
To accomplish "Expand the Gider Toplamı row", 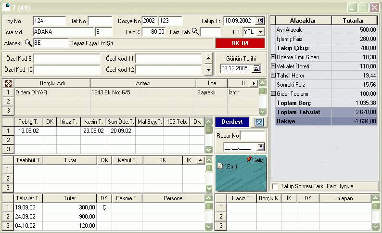I will (273, 93).
